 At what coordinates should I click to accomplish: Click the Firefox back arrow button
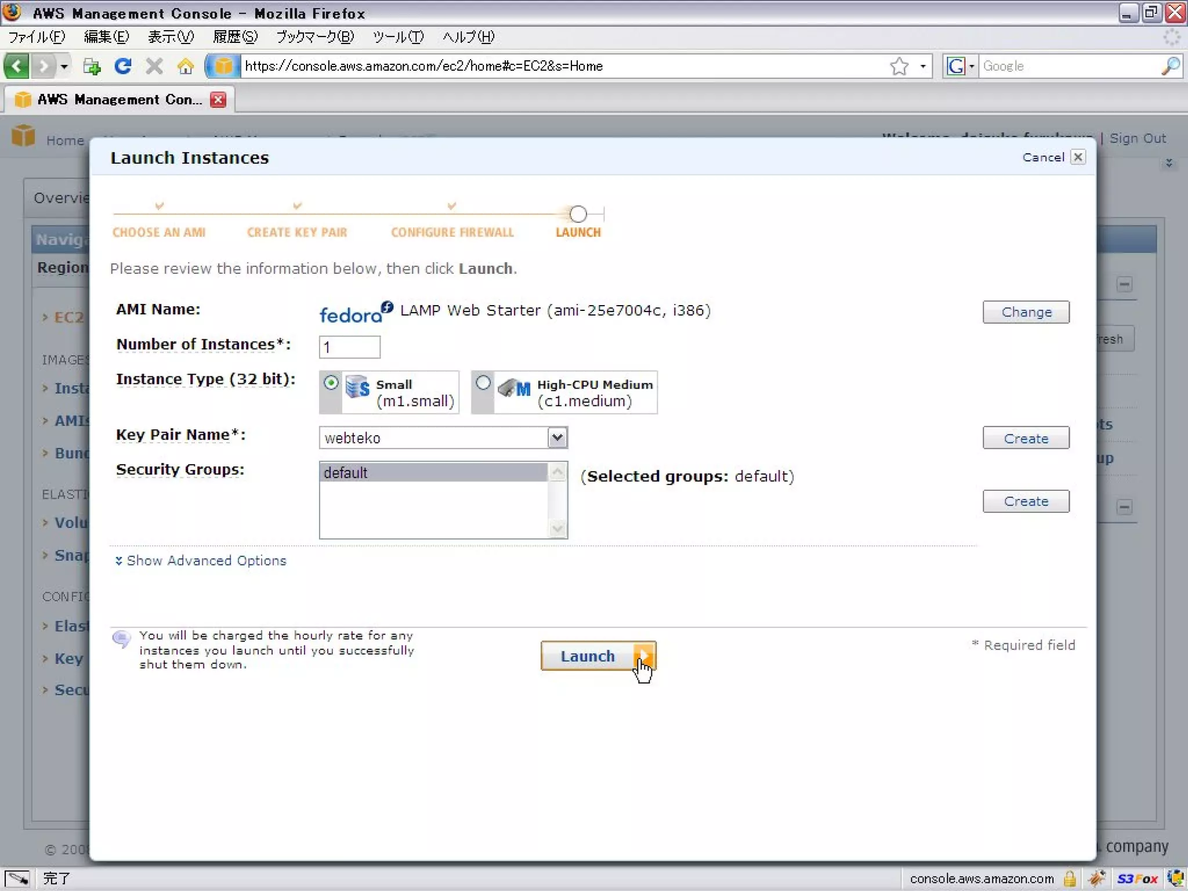(16, 66)
